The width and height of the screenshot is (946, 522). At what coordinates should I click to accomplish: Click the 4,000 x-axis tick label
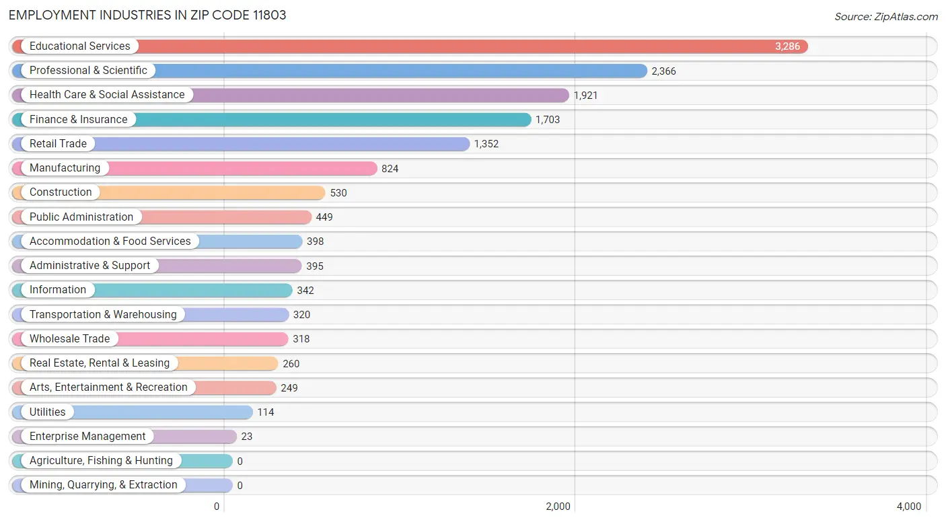tap(909, 507)
